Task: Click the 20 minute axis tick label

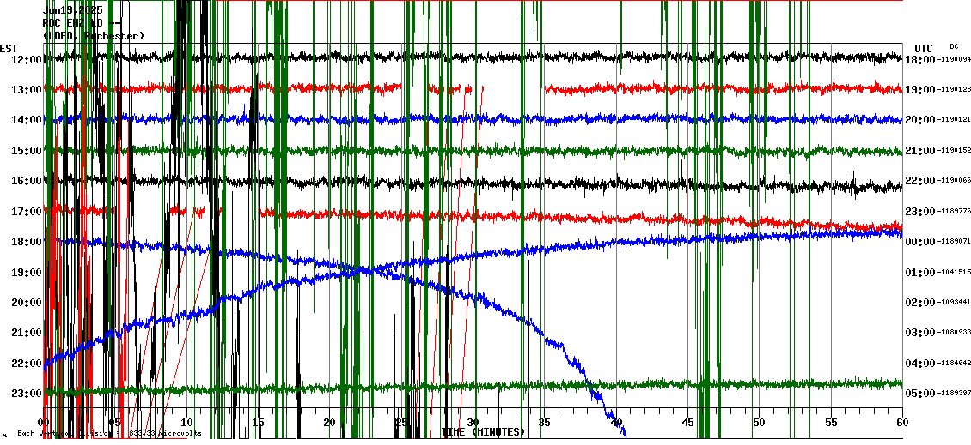Action: click(330, 423)
